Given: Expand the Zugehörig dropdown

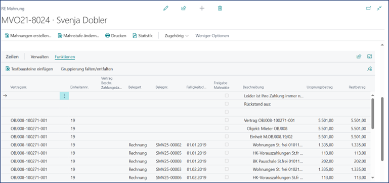Looking at the screenshot, I should pos(177,36).
